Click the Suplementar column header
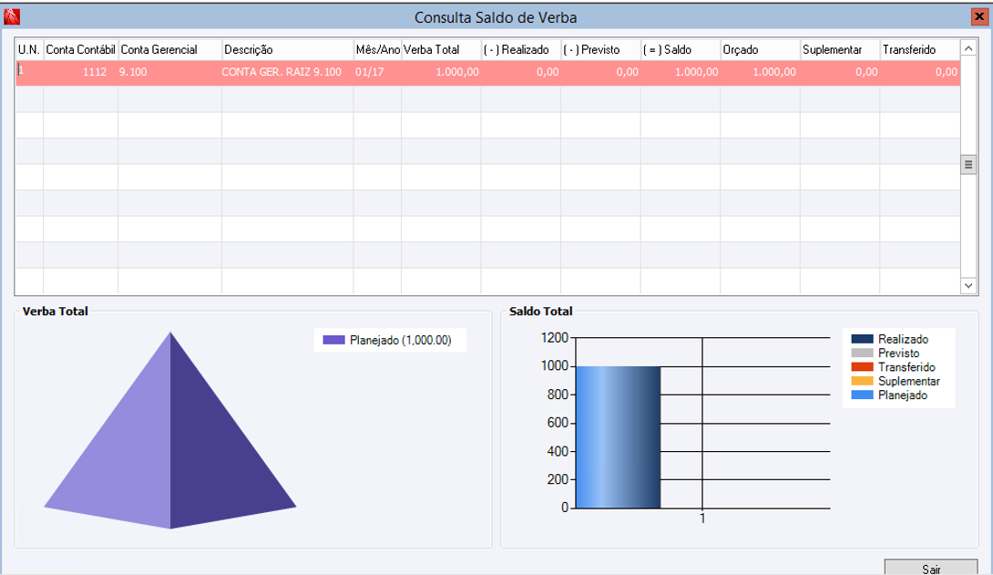This screenshot has width=993, height=575. [840, 49]
